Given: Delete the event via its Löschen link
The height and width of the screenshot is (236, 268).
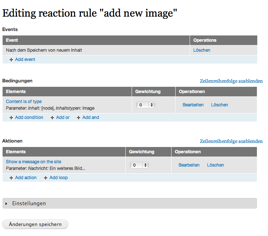Looking at the screenshot, I should [x=201, y=50].
